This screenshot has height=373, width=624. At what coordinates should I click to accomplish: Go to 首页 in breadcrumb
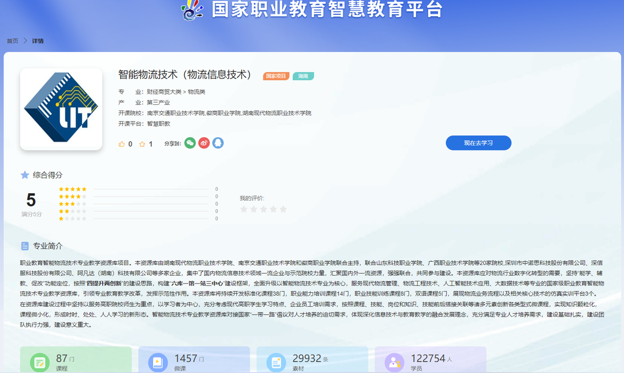click(12, 41)
